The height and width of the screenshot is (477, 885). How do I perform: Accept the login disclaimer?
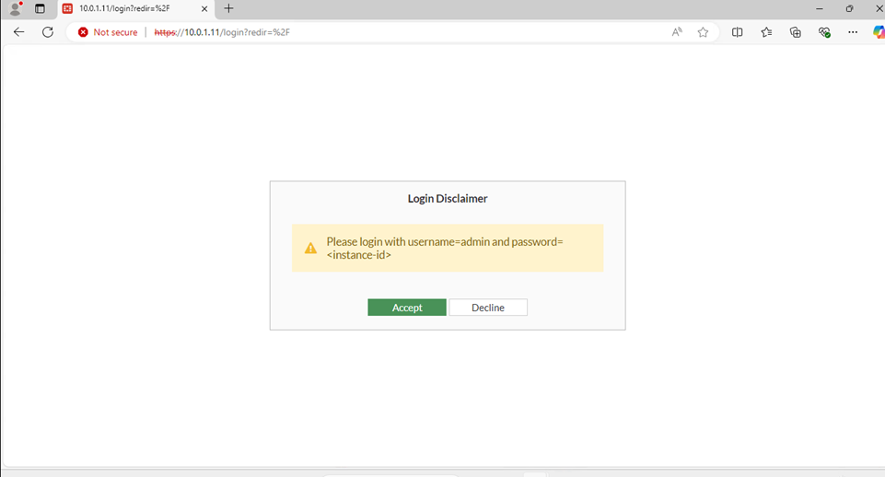tap(406, 307)
